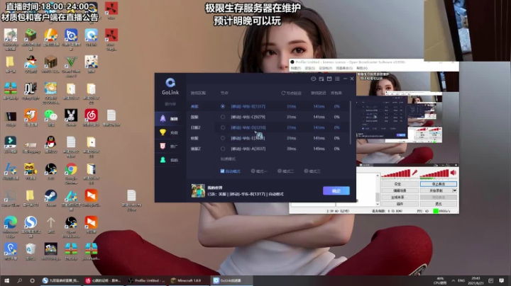Select the 模式三 mode radio
511x286 pixels.
click(x=306, y=171)
